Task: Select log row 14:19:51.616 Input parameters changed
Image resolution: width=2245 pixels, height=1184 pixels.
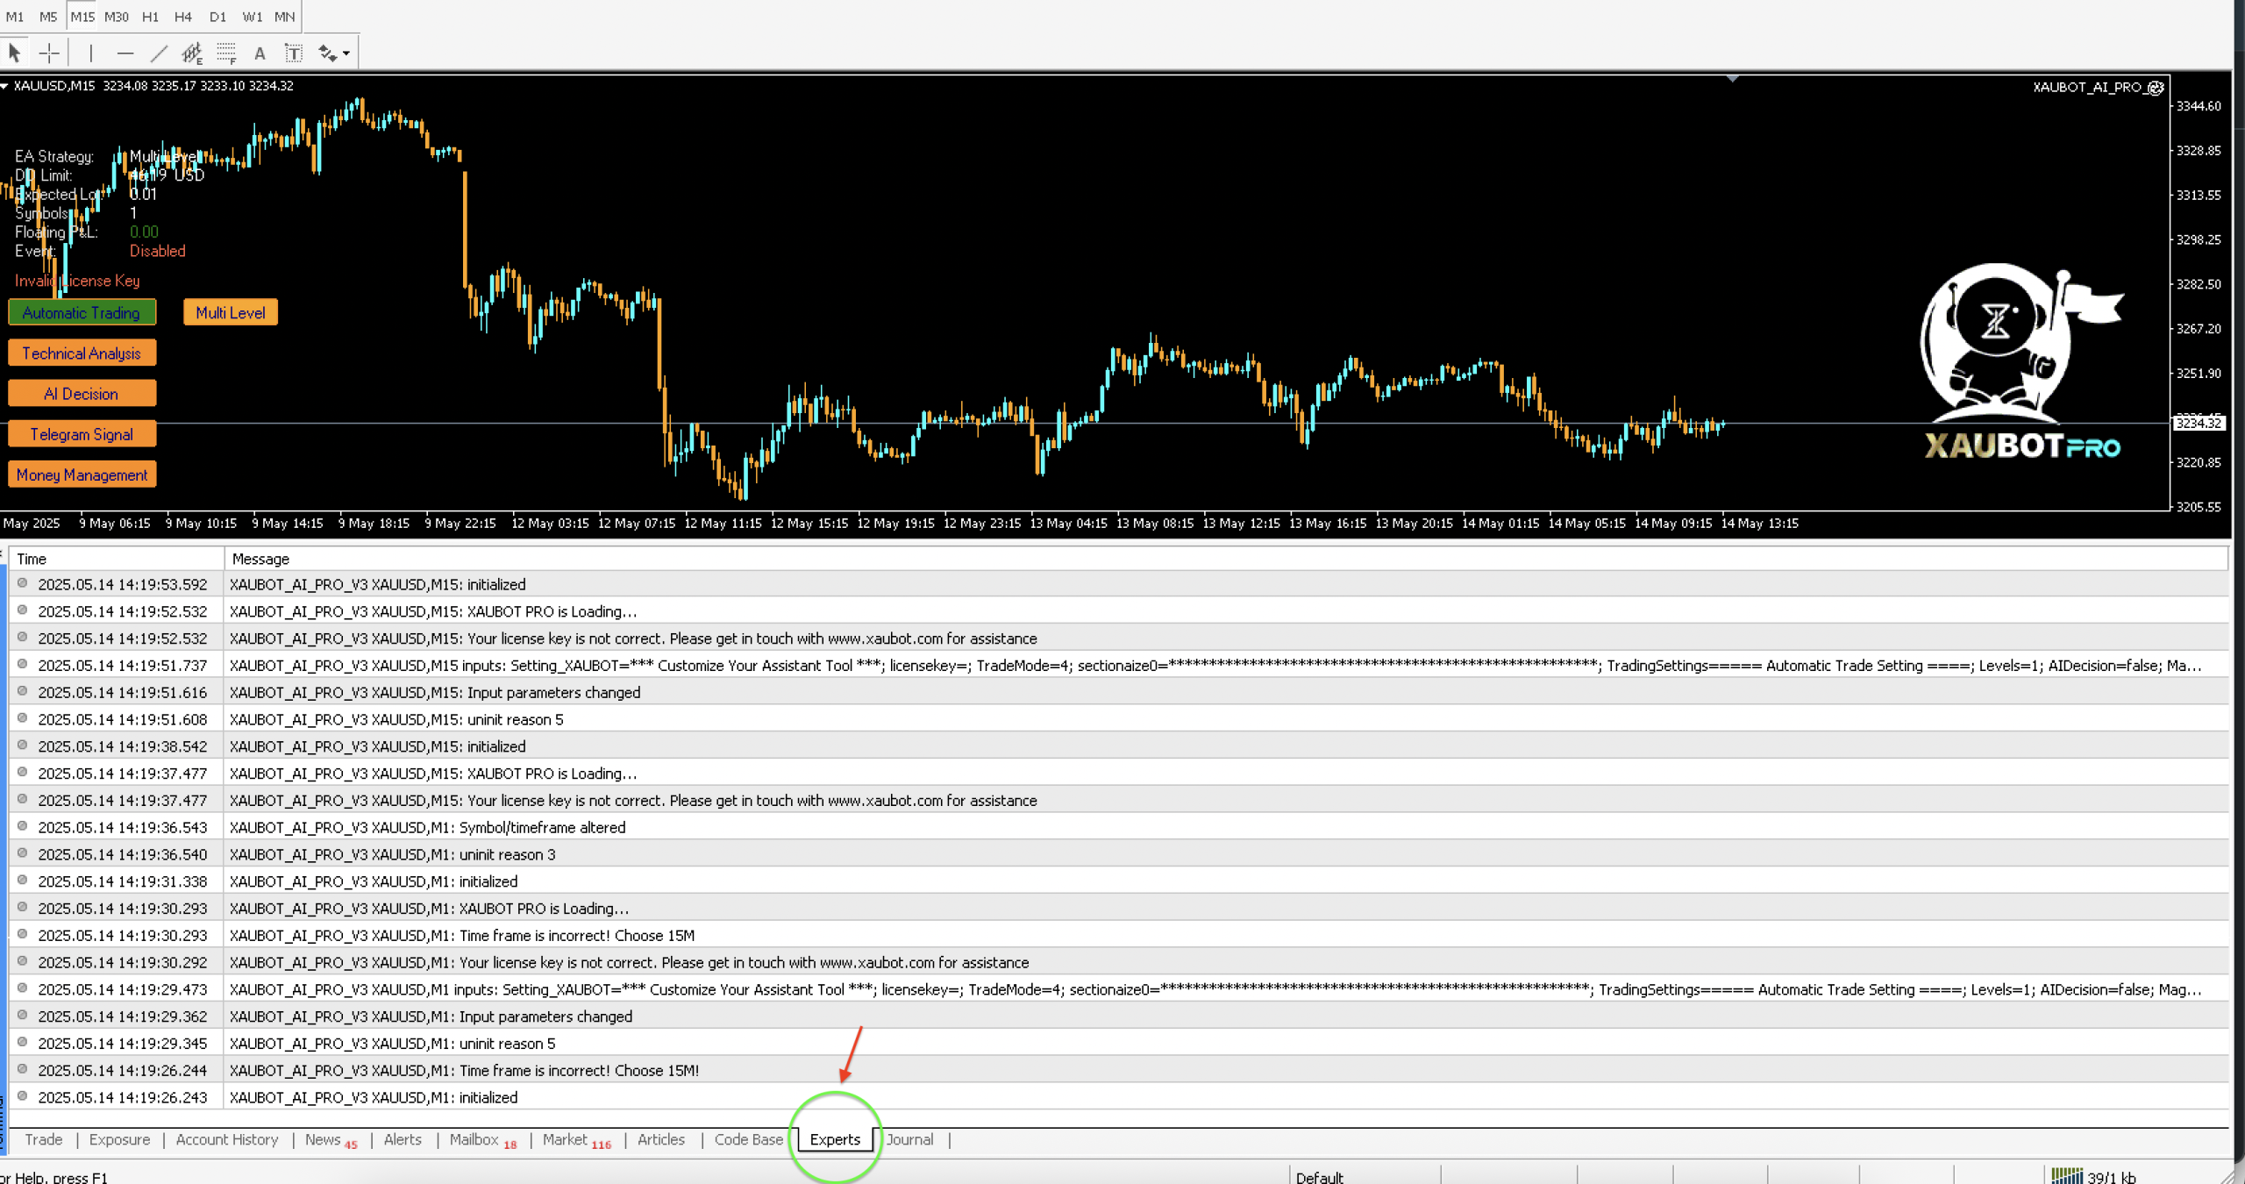Action: tap(1119, 692)
